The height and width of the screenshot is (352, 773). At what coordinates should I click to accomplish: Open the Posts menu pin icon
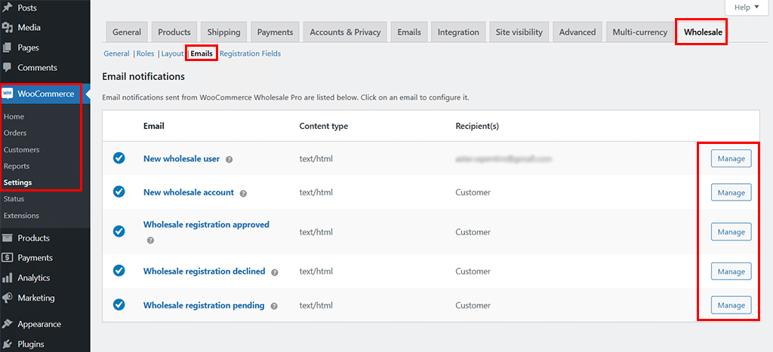[x=7, y=8]
